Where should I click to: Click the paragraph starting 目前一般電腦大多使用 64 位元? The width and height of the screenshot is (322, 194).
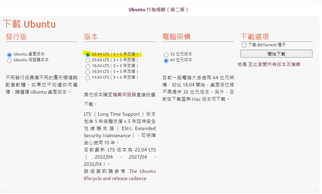point(198,88)
